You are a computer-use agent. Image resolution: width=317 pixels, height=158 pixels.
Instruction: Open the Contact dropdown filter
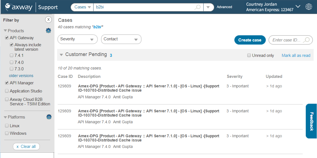coord(121,39)
